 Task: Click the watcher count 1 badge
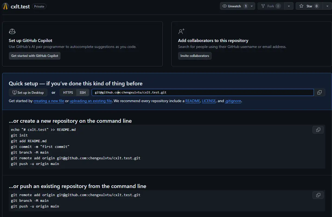point(246,6)
